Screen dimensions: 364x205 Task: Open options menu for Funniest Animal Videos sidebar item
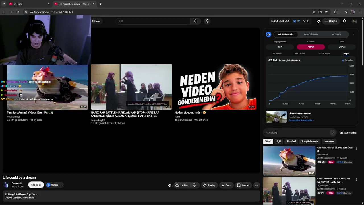click(357, 148)
